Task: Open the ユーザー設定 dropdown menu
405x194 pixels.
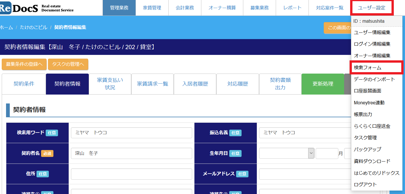Action: click(371, 8)
